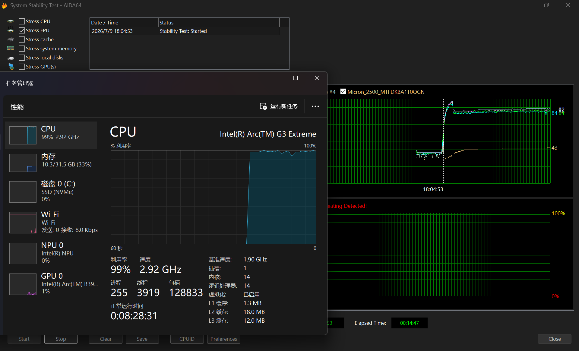Enable the Stress GPU(s) checkbox
Image resolution: width=579 pixels, height=351 pixels.
pos(22,67)
